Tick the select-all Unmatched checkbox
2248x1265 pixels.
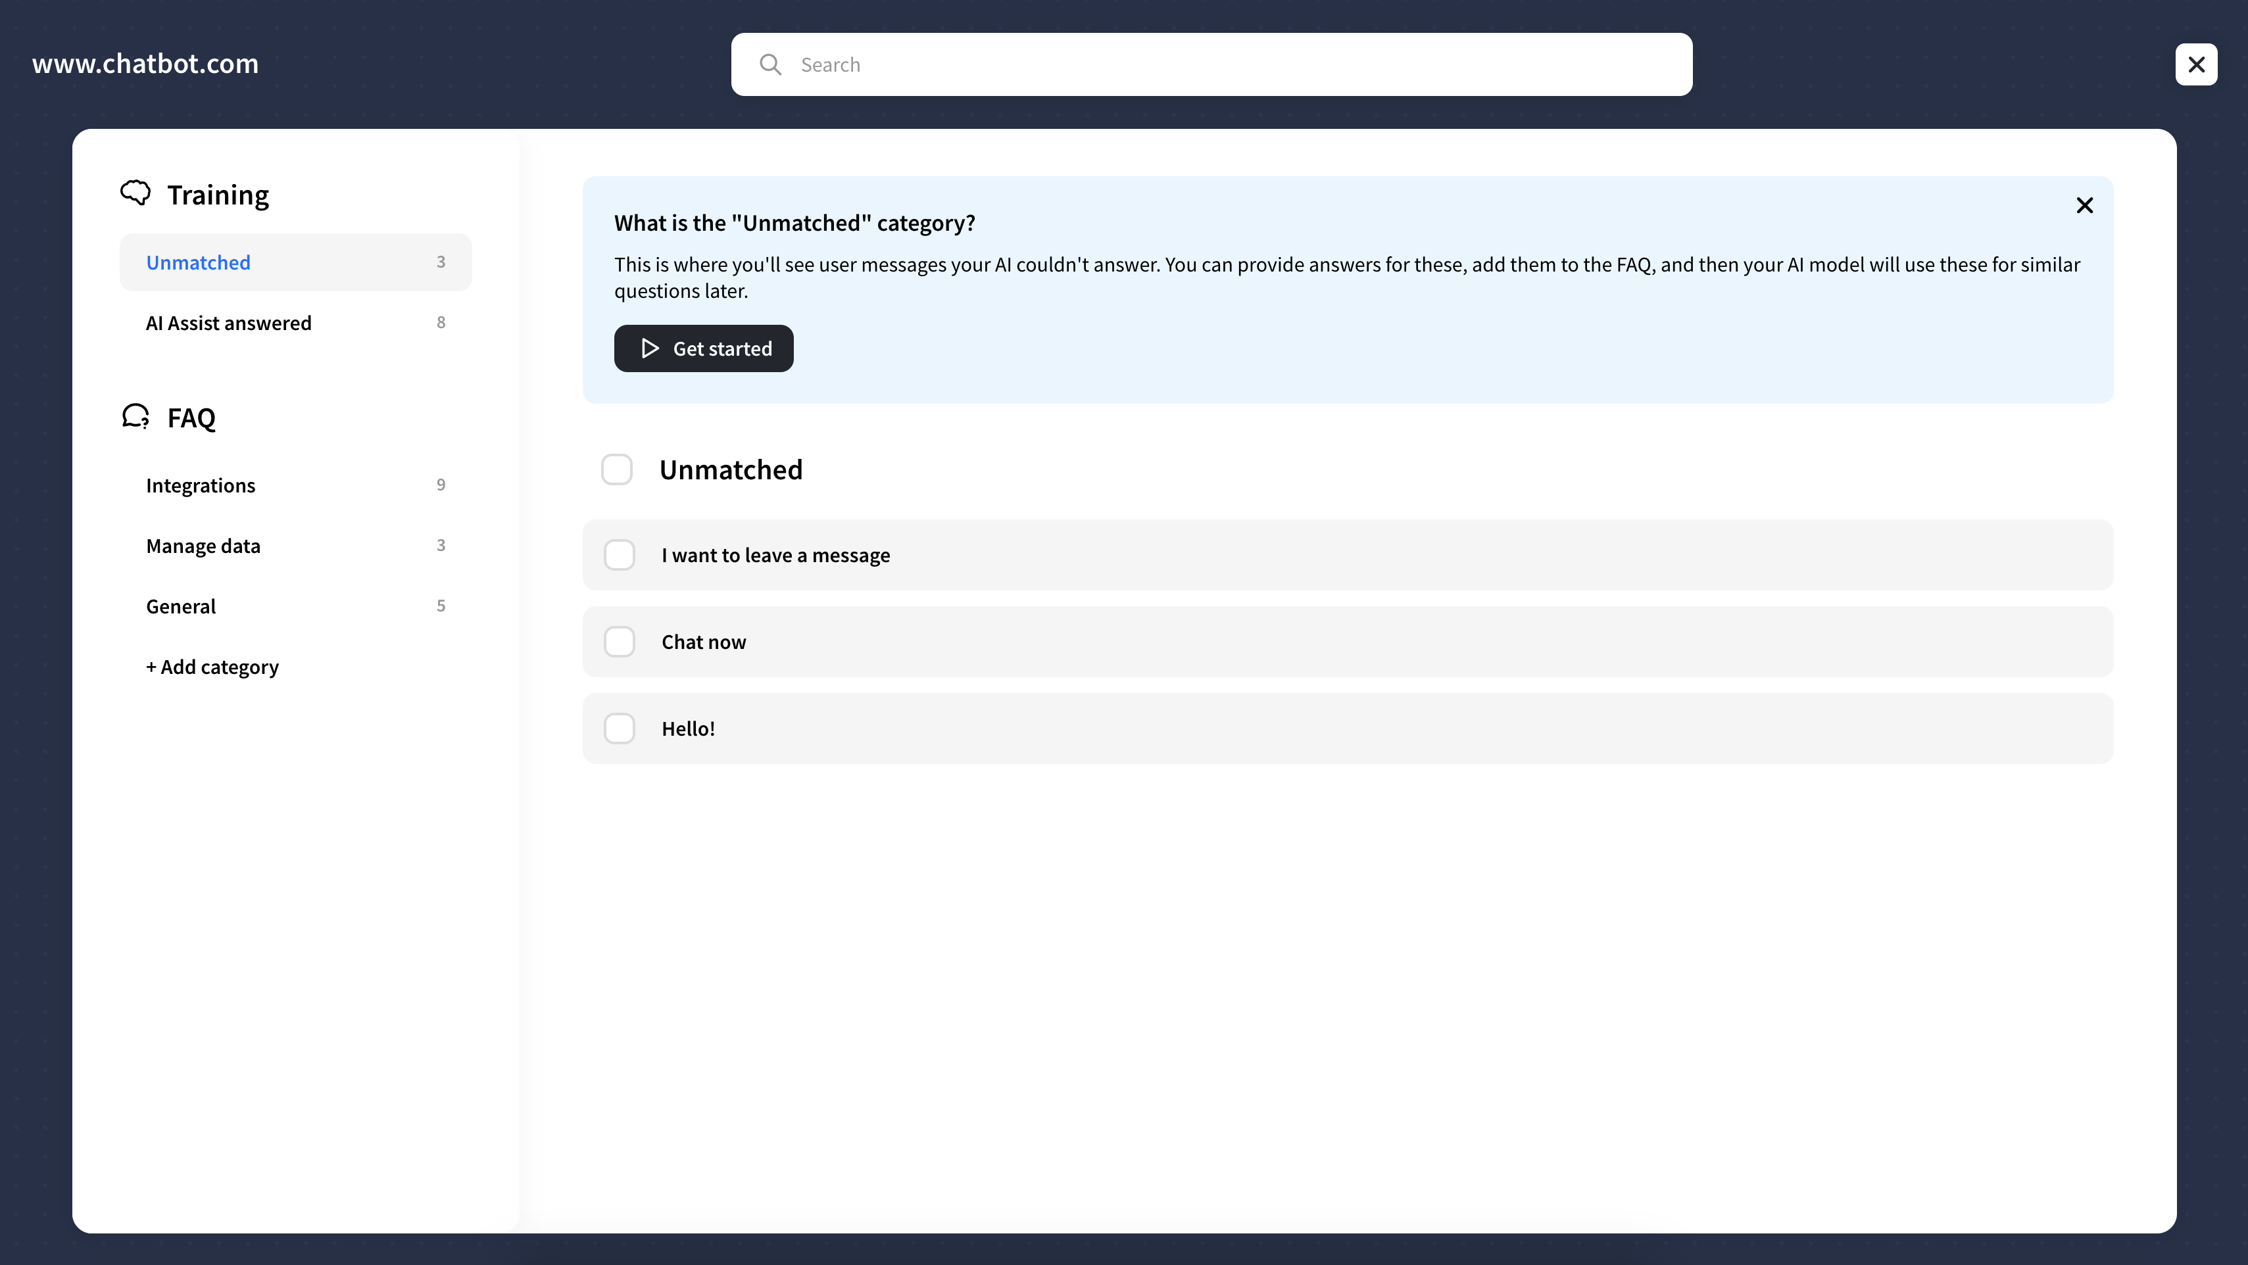coord(617,469)
